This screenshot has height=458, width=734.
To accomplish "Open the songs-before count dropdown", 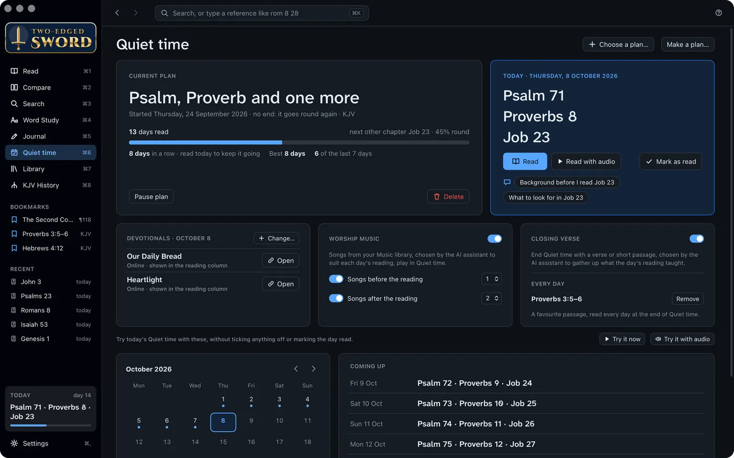I will [x=492, y=279].
